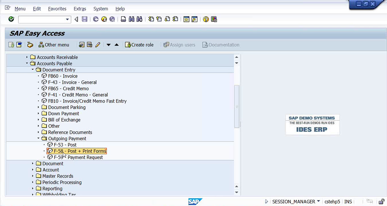Viewport: 387px width, 206px height.
Task: Click the Save diskette icon
Action: coord(85,19)
